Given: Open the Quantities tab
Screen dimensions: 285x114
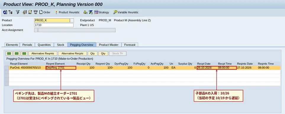Looking at the screenshot, I should point(44,45).
